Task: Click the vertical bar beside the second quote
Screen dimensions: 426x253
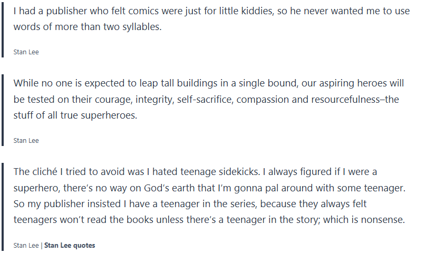Action: click(x=3, y=109)
